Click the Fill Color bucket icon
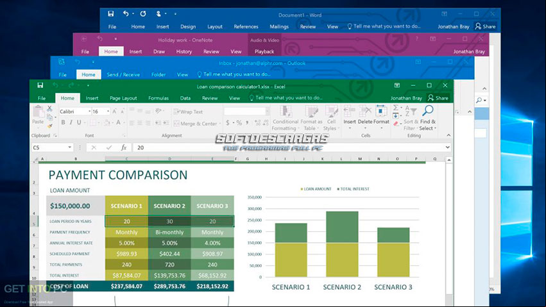546x307 pixels. 107,122
